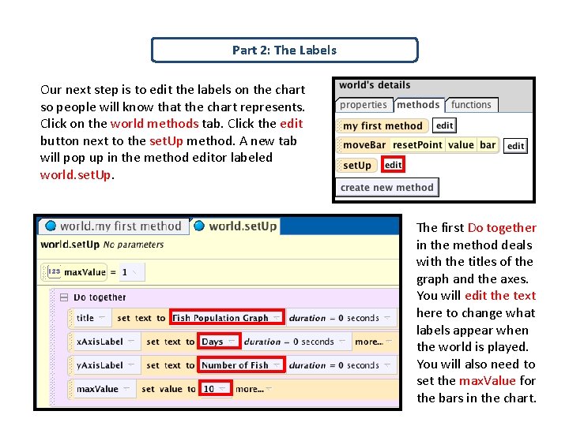569x426 pixels.
Task: Click the world.setUp No parameters header
Action: [x=102, y=245]
